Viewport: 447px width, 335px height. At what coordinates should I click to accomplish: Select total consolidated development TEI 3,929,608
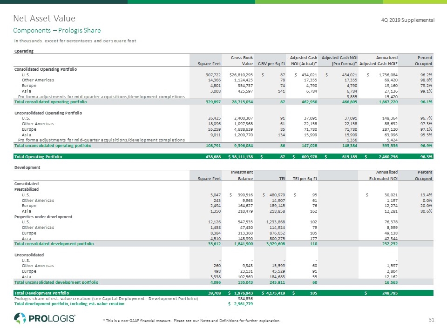[x=276, y=244]
